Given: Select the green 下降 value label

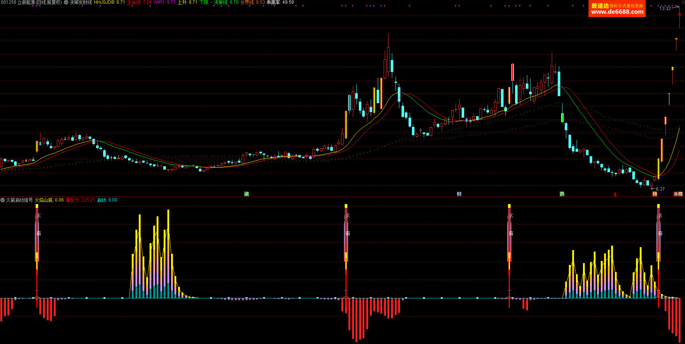Looking at the screenshot, I should (206, 2).
